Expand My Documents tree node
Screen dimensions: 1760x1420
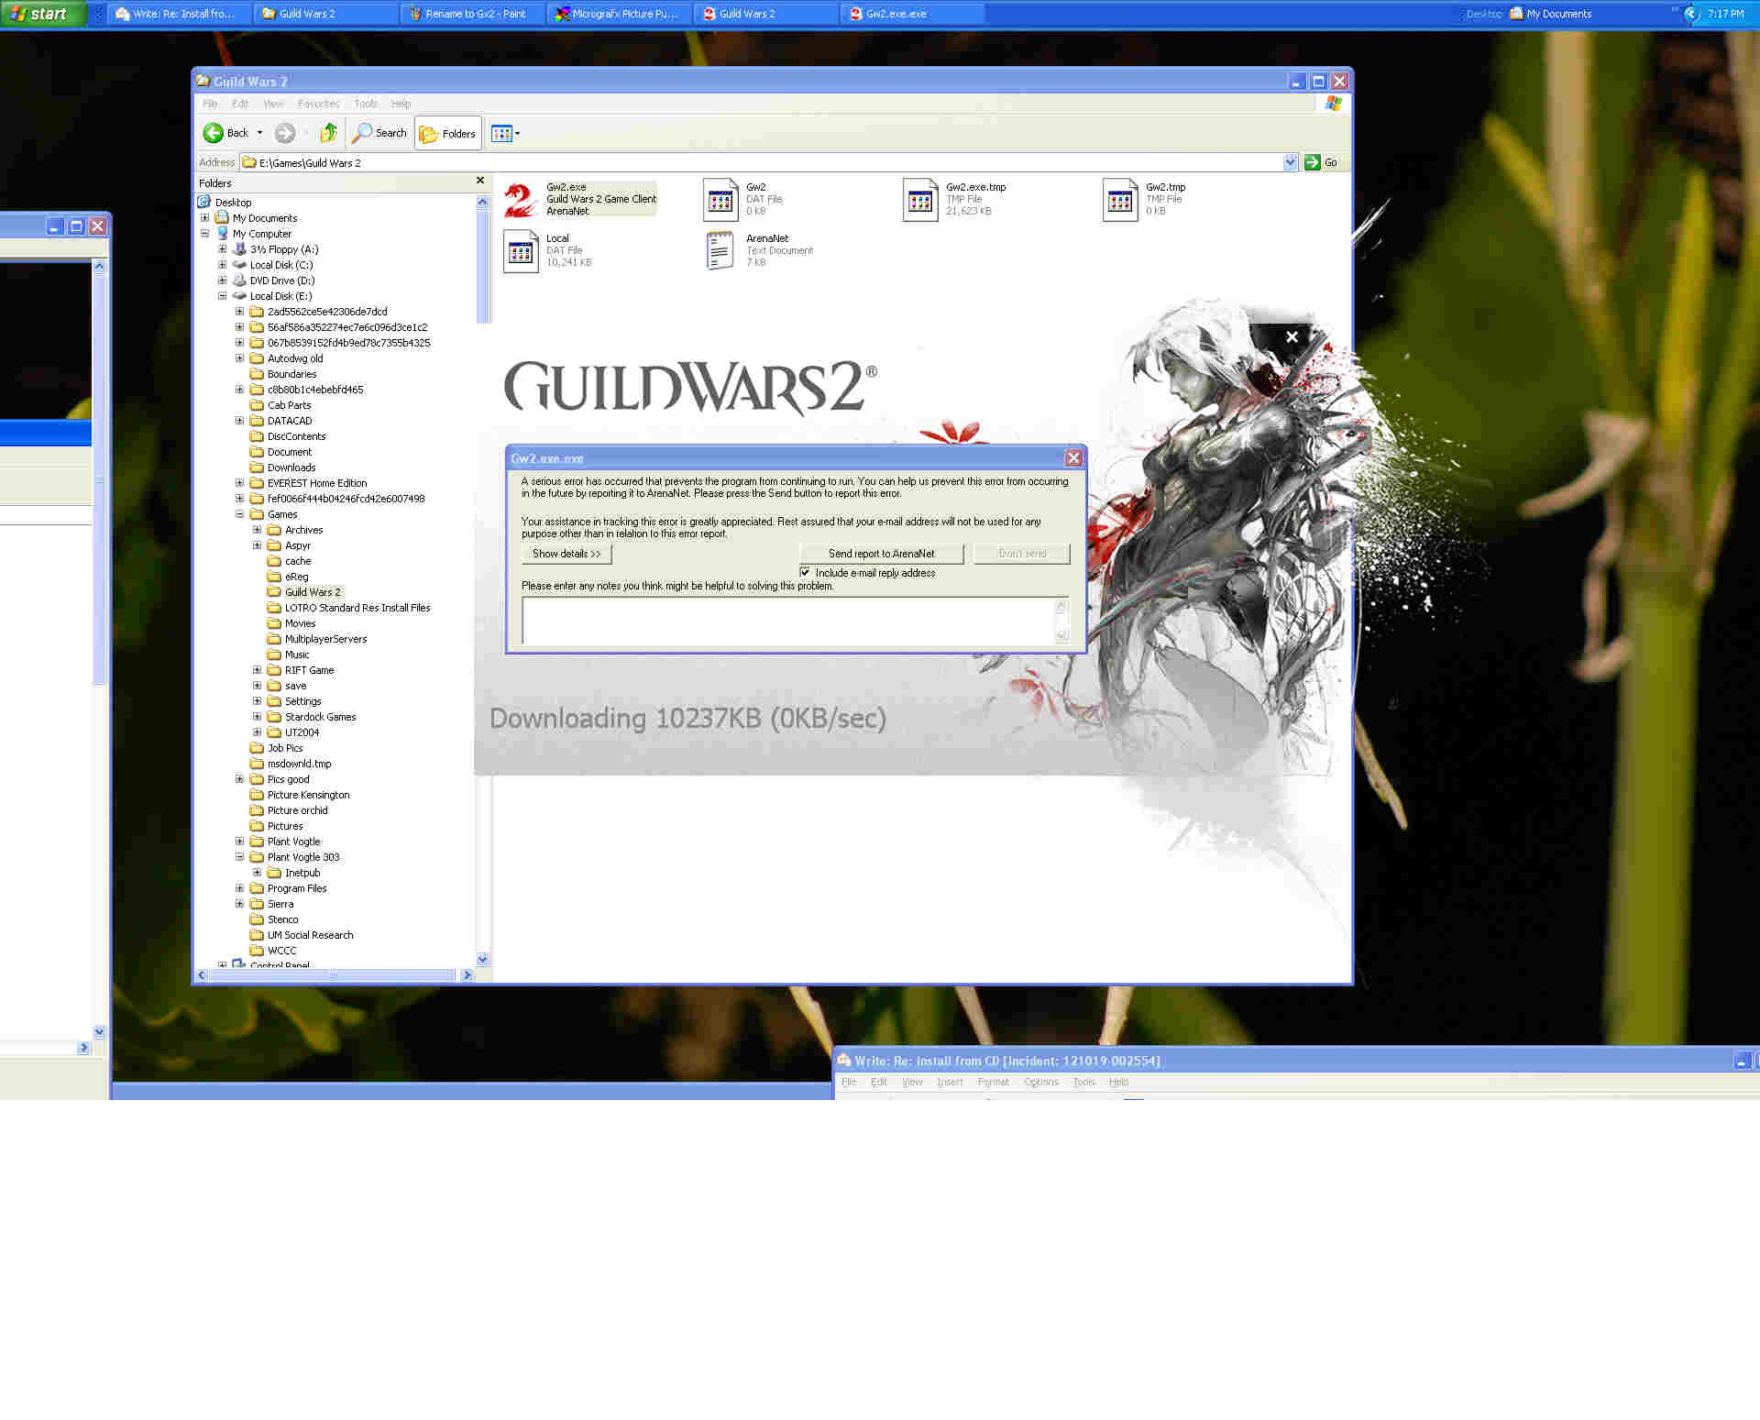[x=205, y=218]
